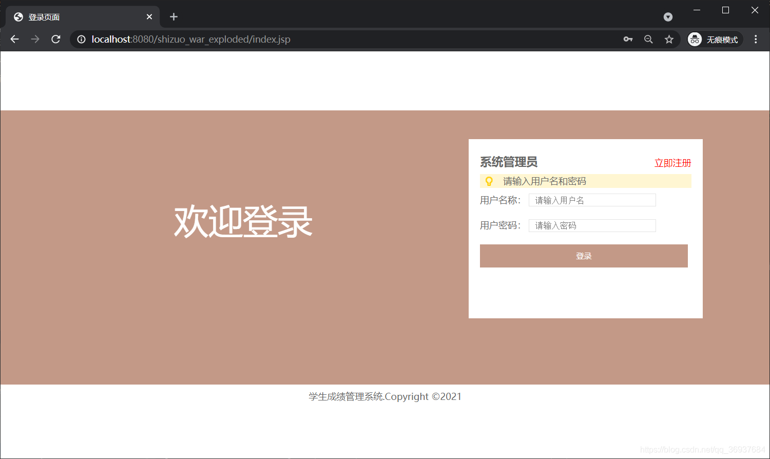Screen dimensions: 770x459
Task: Open the saved passwords key icon
Action: (x=628, y=39)
